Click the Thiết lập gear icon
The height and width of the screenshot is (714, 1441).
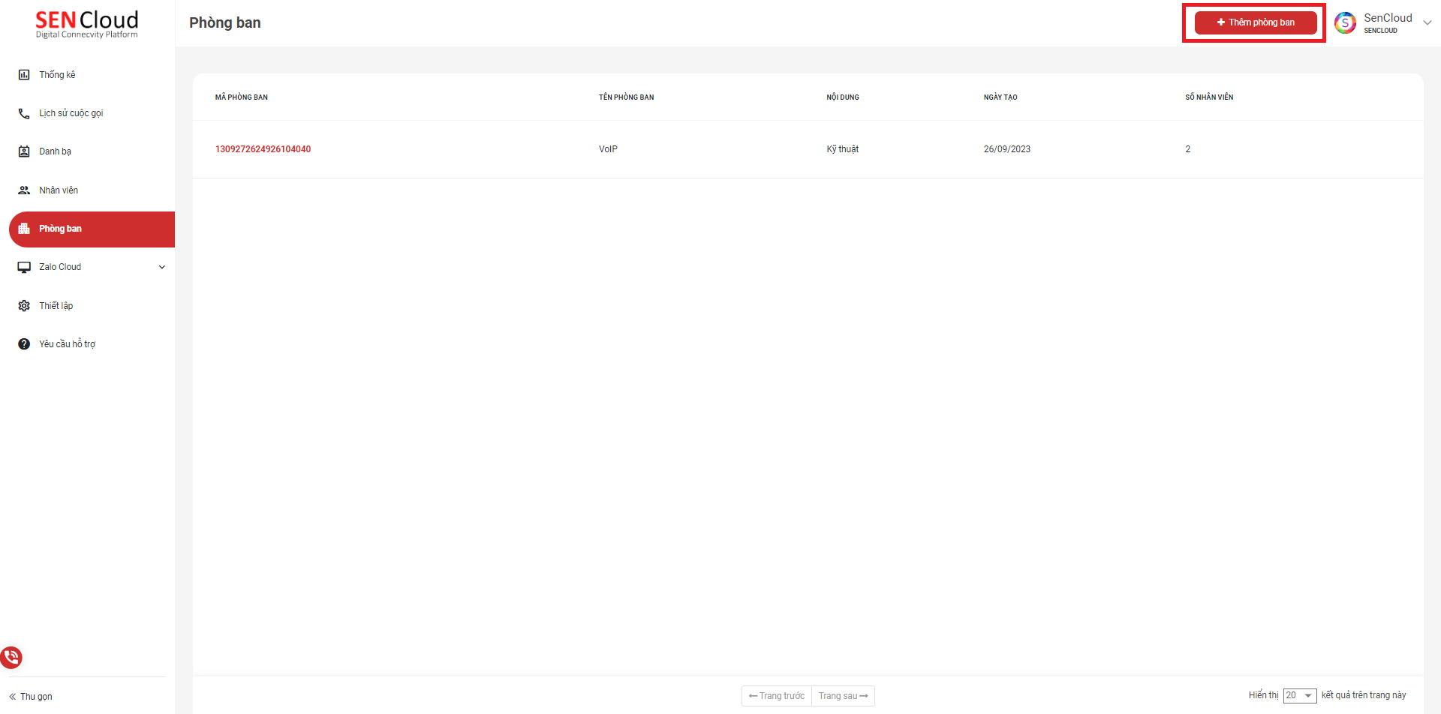[x=24, y=306]
